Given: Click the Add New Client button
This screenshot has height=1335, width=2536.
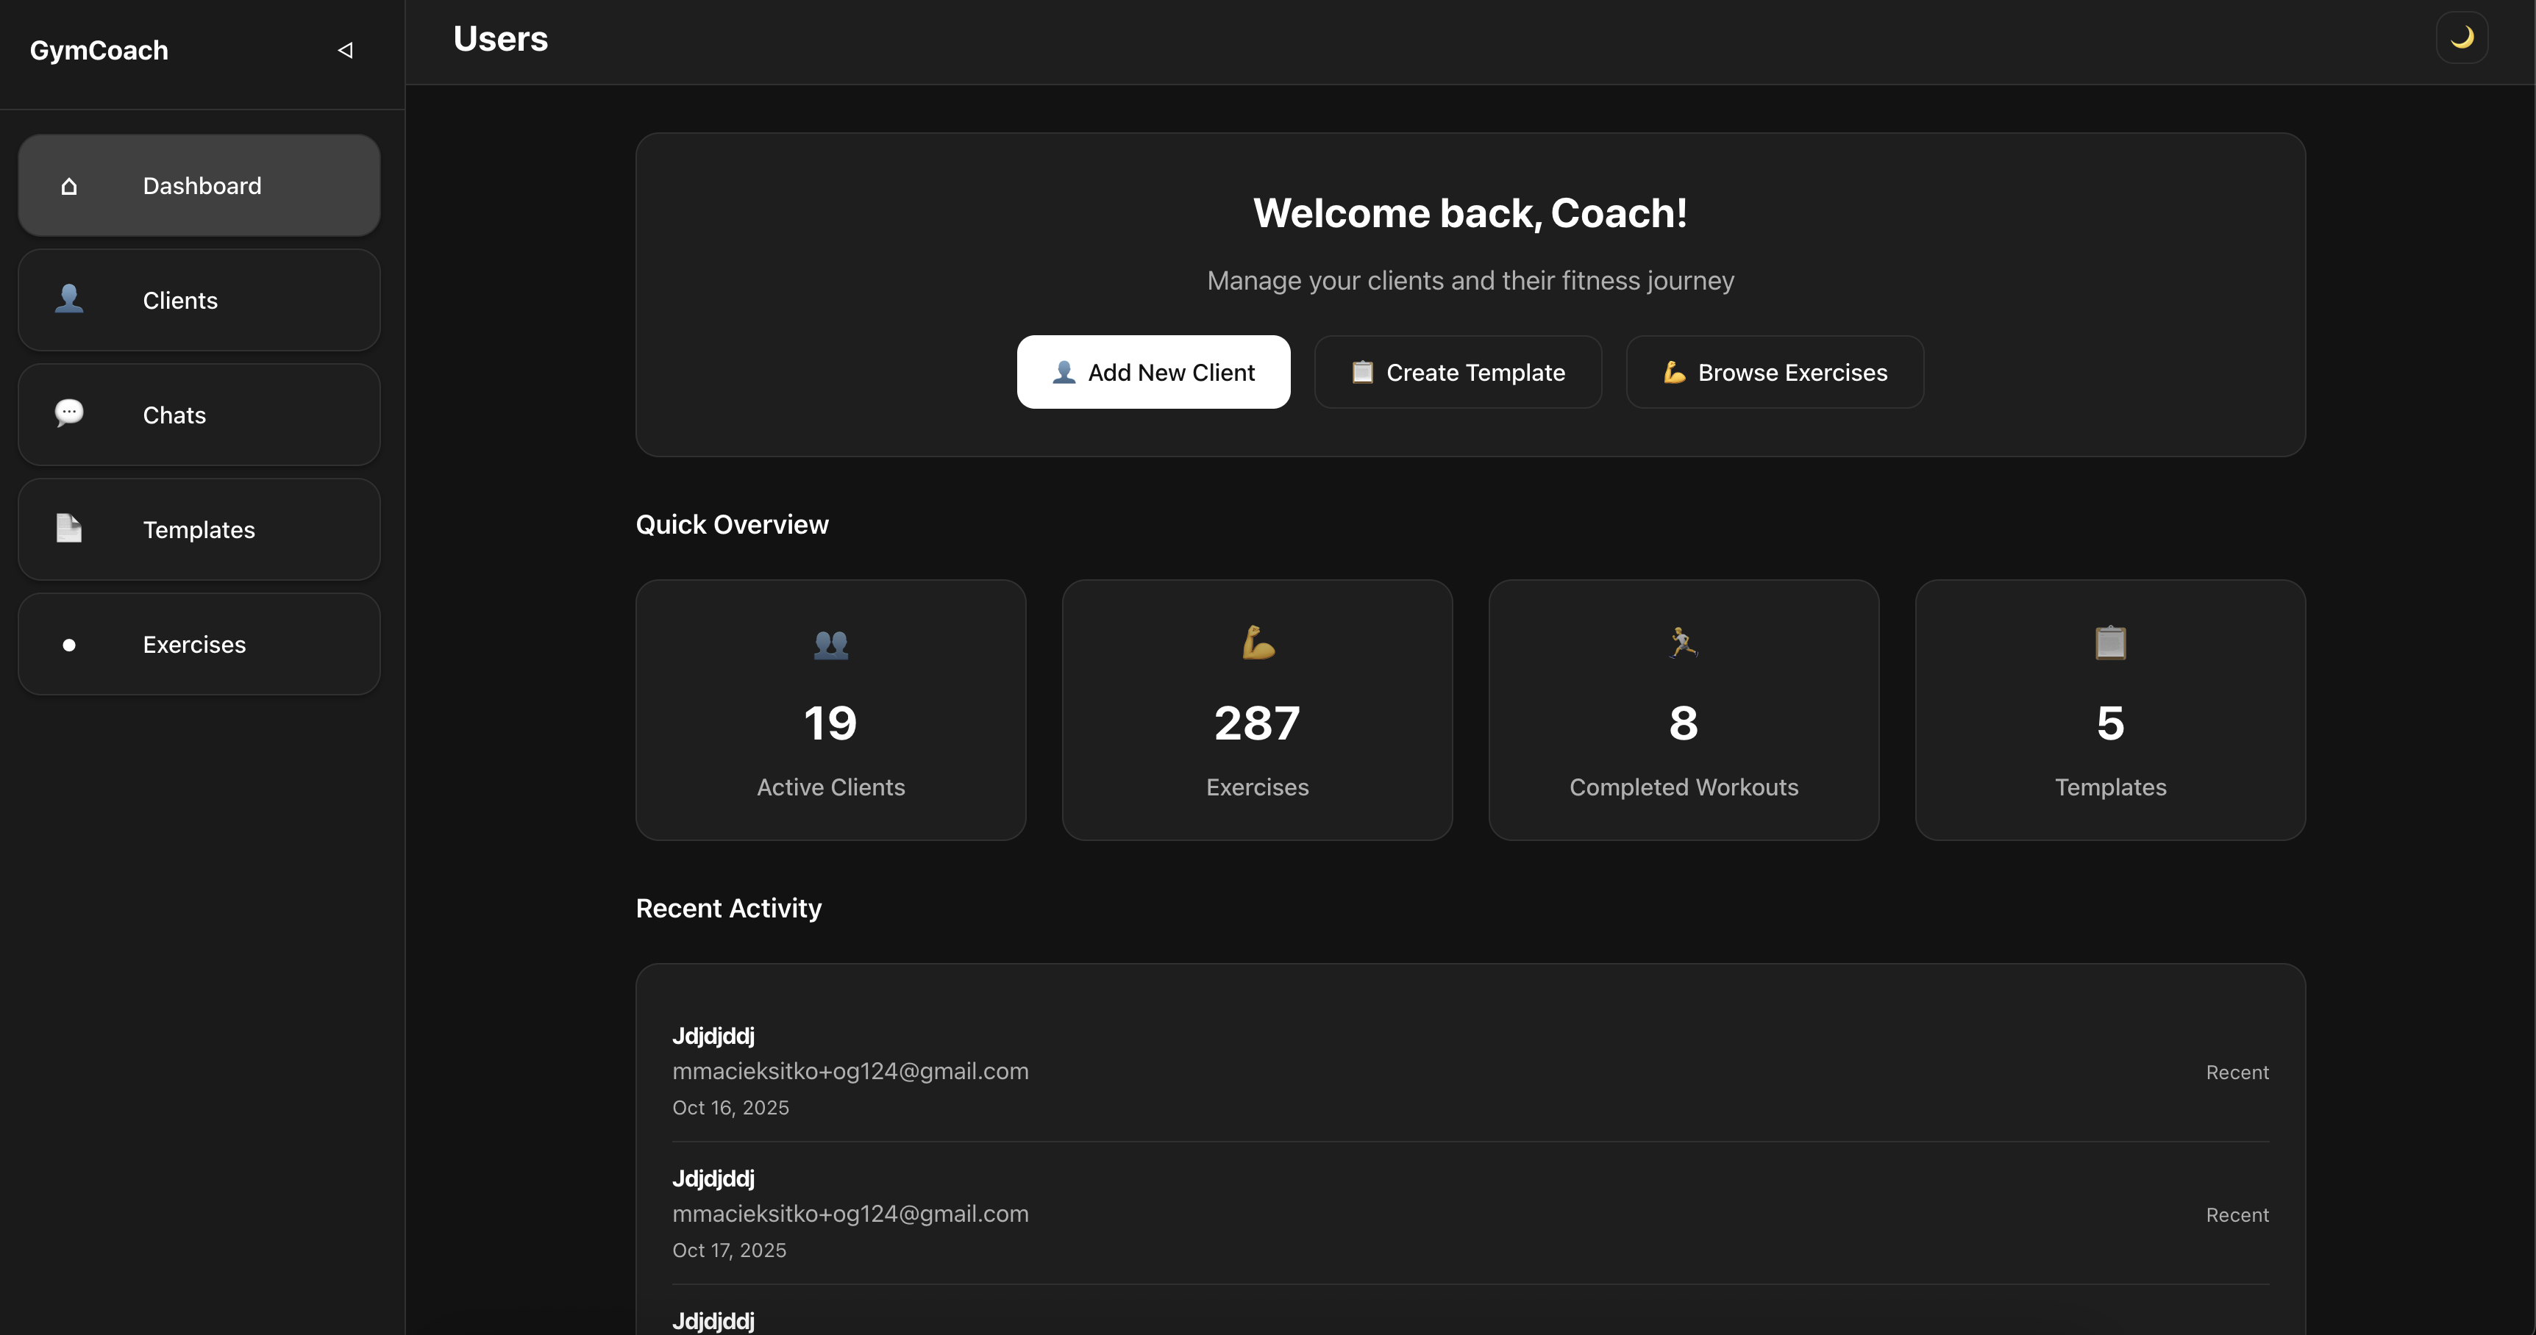Looking at the screenshot, I should [x=1153, y=372].
